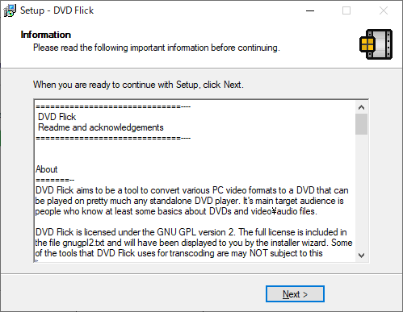Click the "Setup - DVD Flick" title bar text
This screenshot has height=312, width=403.
click(57, 10)
